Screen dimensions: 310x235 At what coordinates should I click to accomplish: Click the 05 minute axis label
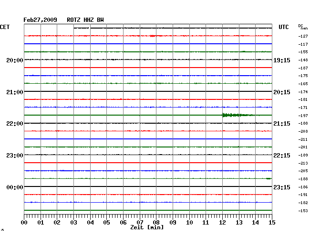click(106, 223)
